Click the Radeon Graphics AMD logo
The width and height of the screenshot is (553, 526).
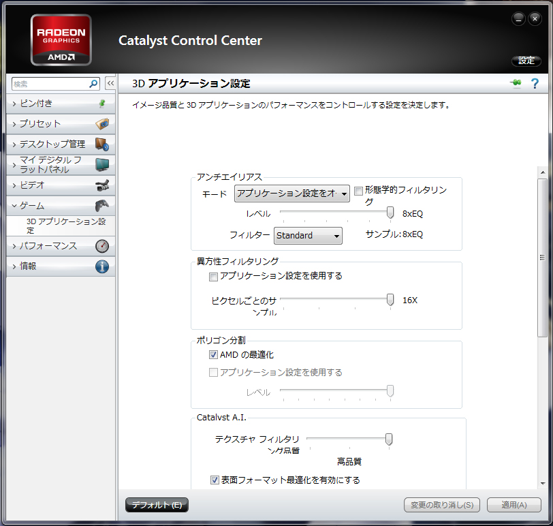pyautogui.click(x=61, y=40)
